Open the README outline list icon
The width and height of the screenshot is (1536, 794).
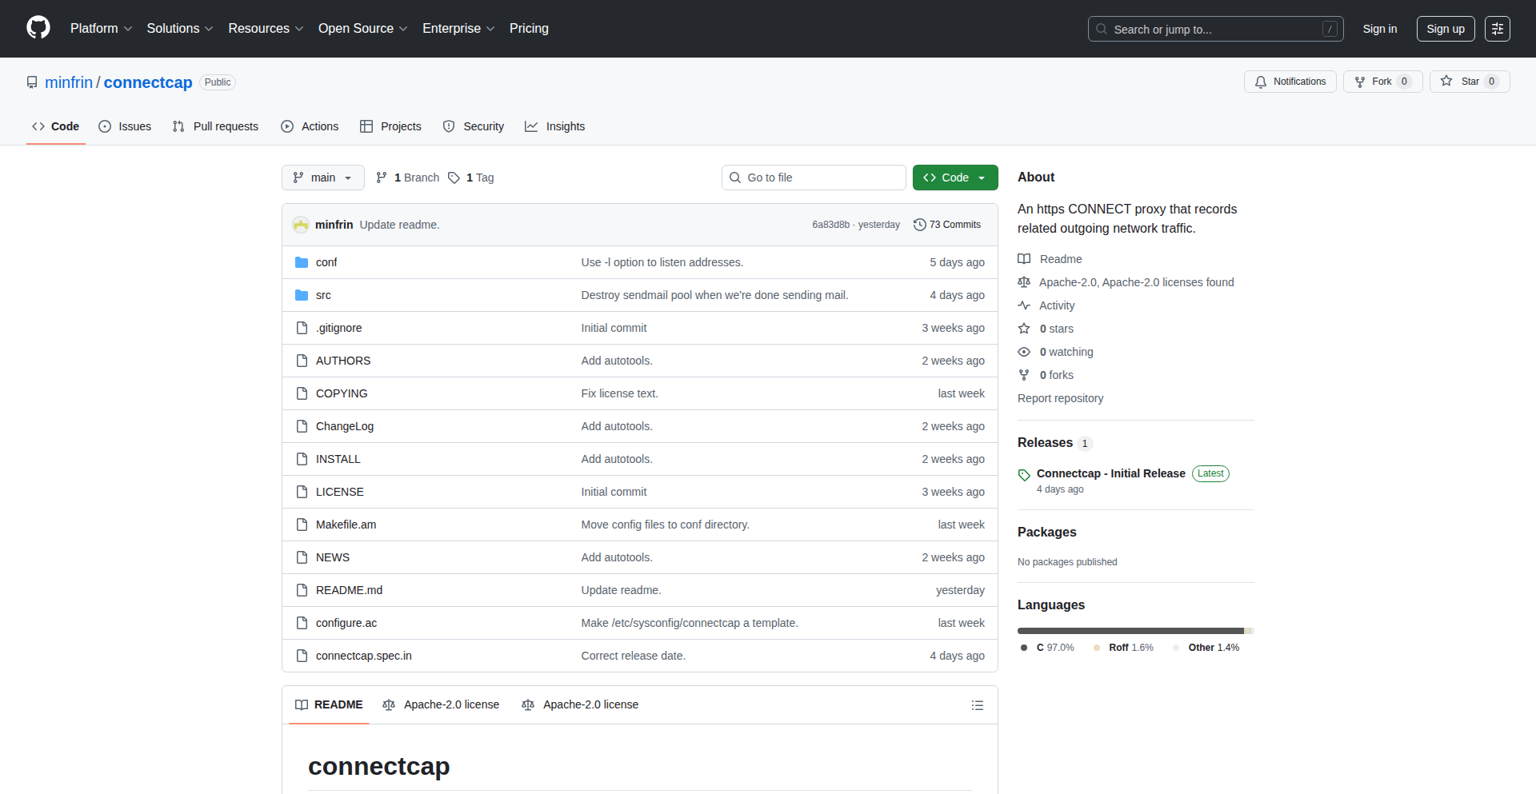977,705
